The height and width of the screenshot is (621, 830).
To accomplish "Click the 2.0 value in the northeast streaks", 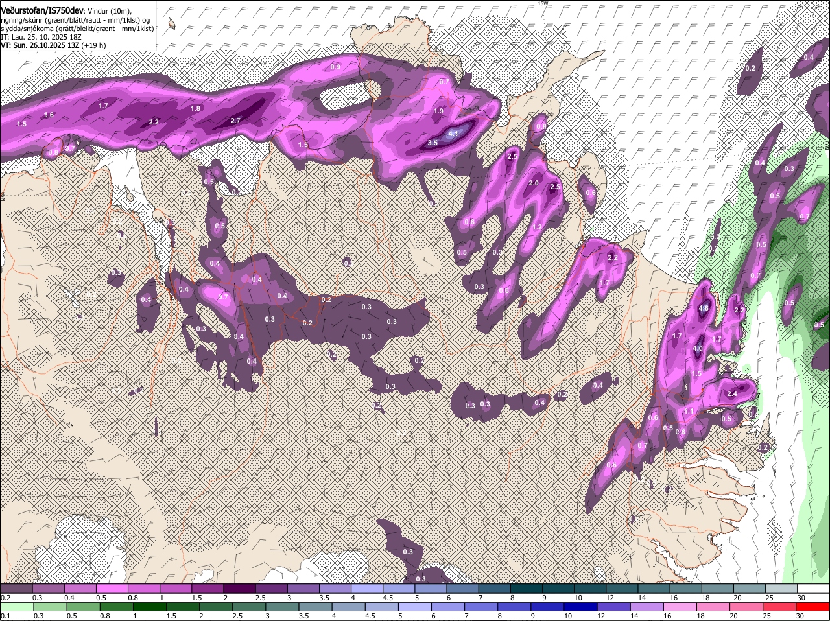I will point(534,183).
